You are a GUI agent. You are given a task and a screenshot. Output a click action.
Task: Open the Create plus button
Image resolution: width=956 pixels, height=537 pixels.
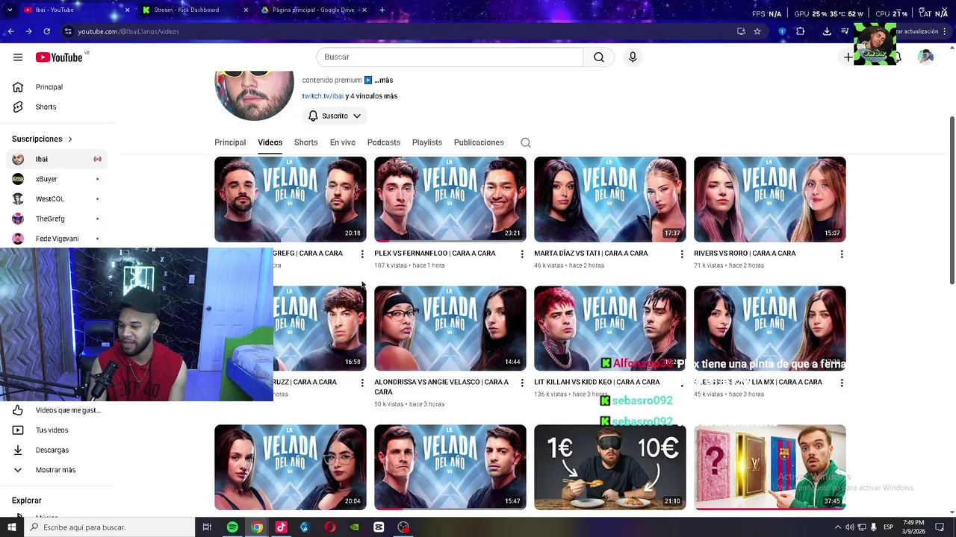click(x=848, y=57)
